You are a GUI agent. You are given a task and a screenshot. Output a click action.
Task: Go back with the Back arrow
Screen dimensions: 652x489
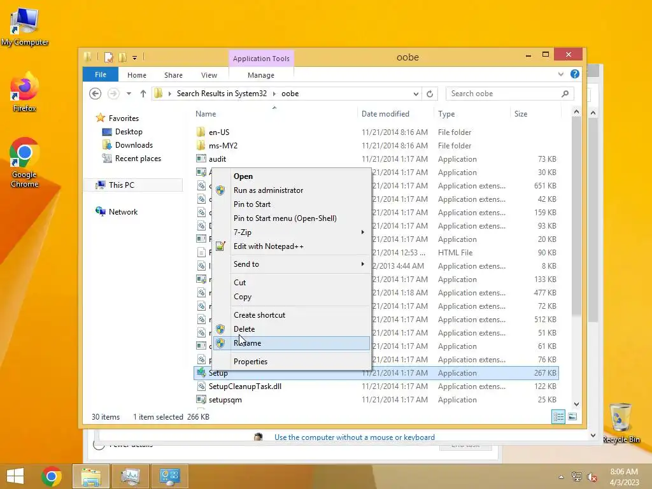coord(96,94)
